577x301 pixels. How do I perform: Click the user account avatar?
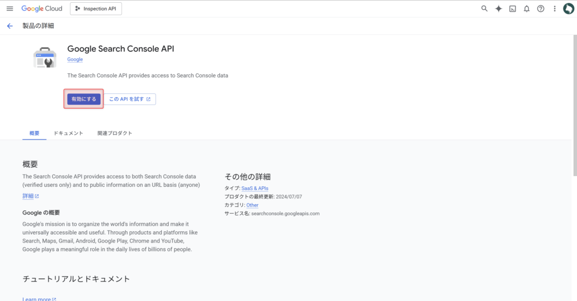pos(569,8)
